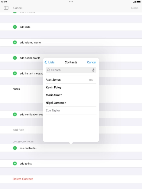Tap the green plus beside add instant message
The image size is (142, 189).
[15, 73]
